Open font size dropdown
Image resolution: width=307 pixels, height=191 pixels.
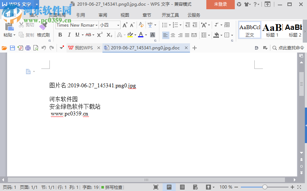click(x=118, y=25)
